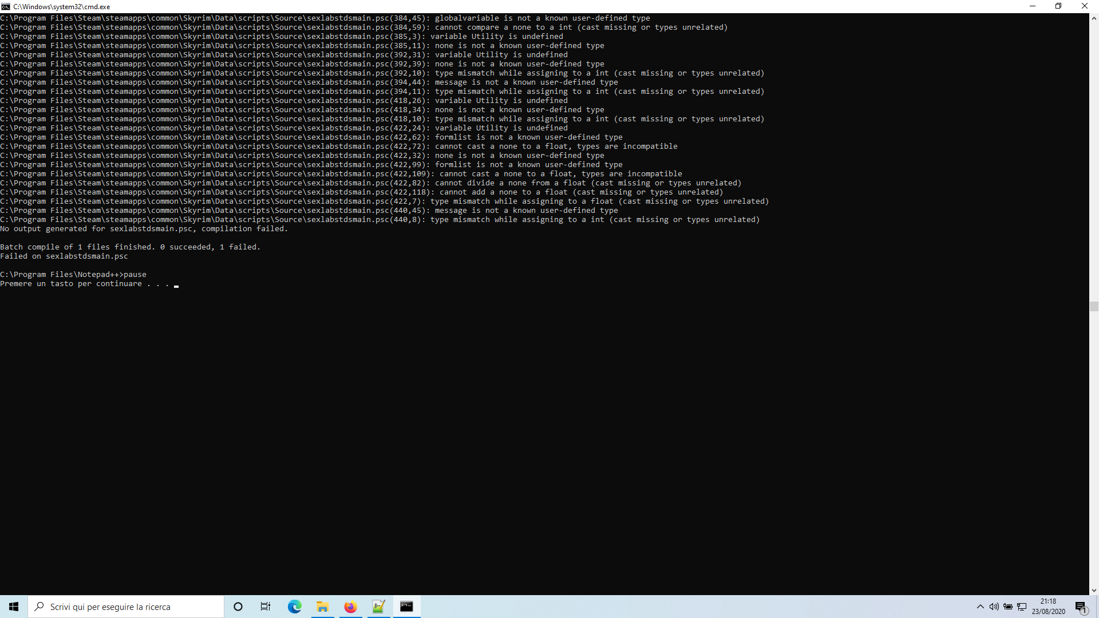Open Cortana from the taskbar
This screenshot has width=1099, height=618.
pyautogui.click(x=238, y=607)
